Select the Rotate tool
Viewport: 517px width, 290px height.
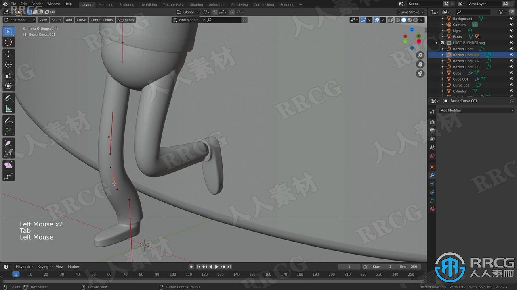coord(8,64)
